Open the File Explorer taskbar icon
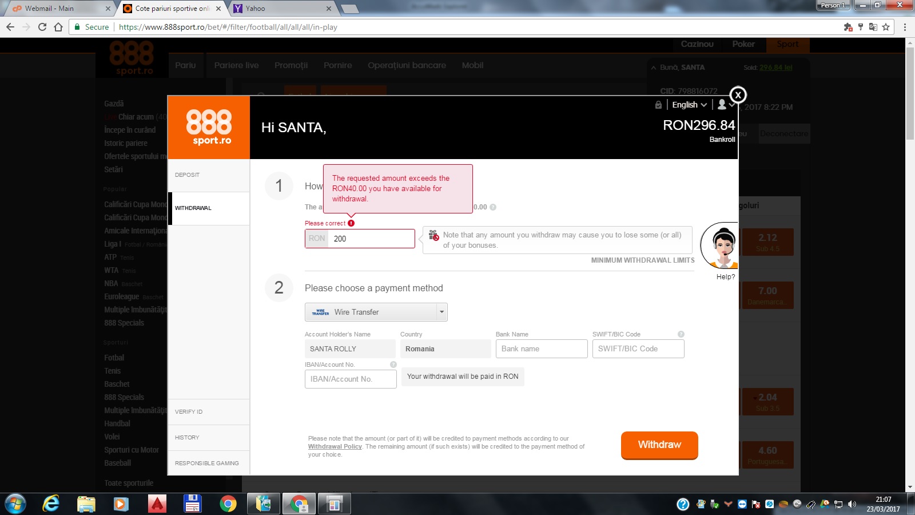Screen dimensions: 915x515 point(86,504)
